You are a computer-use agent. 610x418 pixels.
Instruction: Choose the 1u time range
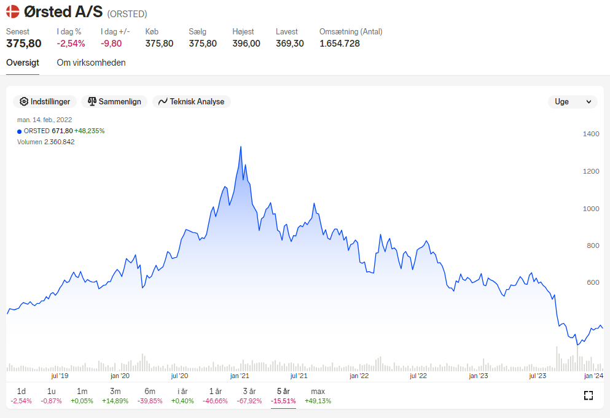52,396
